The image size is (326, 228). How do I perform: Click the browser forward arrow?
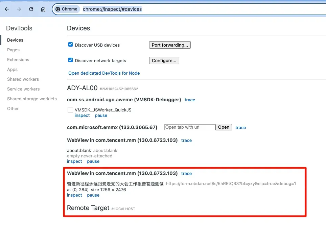[19, 9]
